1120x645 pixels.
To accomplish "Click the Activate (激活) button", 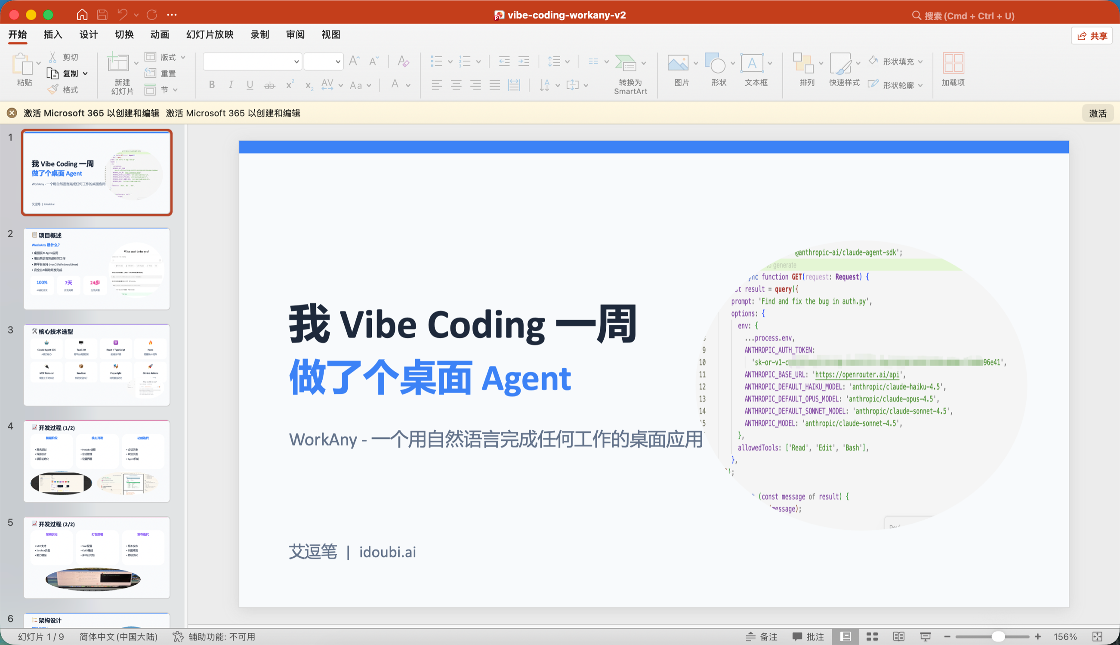I will coord(1098,114).
